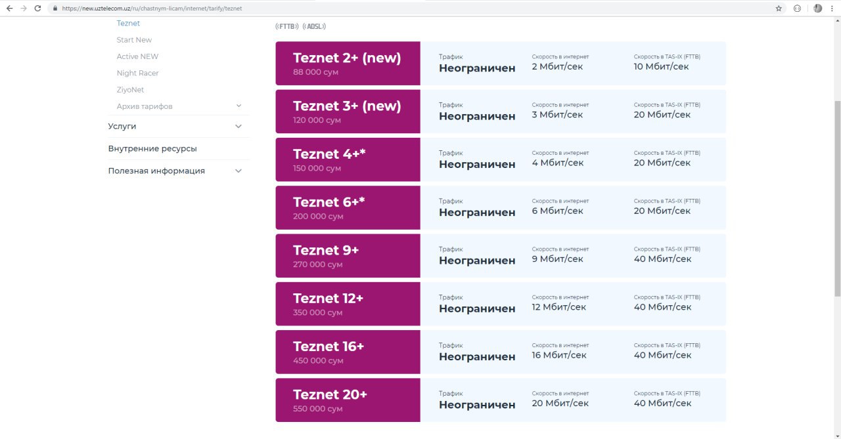This screenshot has width=841, height=439.
Task: Bookmark page with the star icon
Action: (779, 9)
